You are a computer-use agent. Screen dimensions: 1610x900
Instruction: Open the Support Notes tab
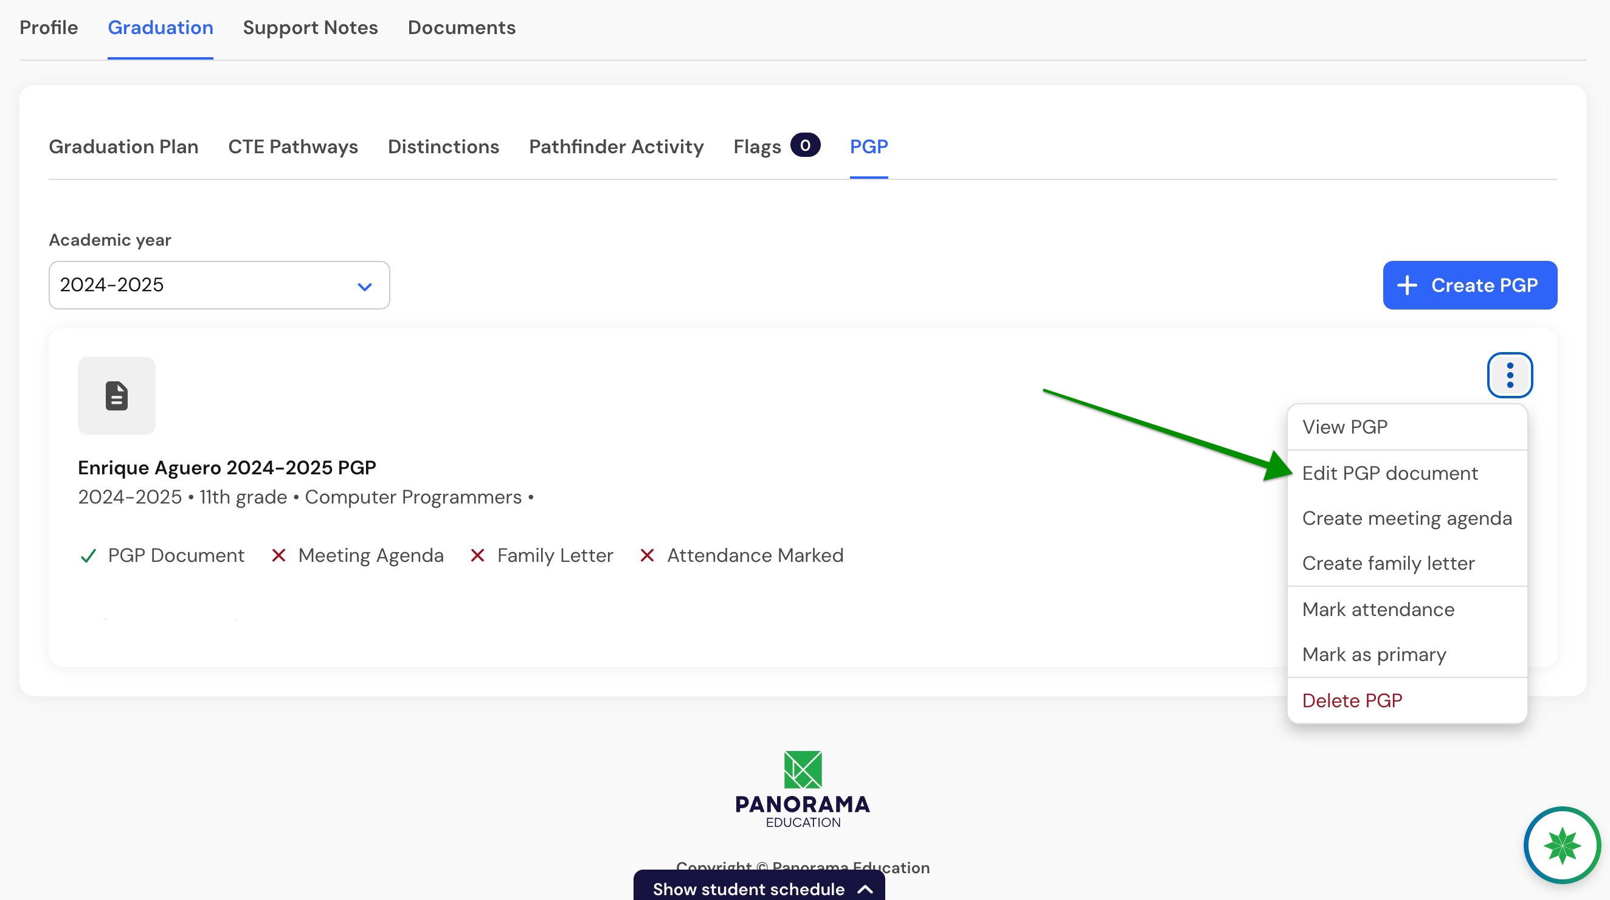pyautogui.click(x=310, y=27)
